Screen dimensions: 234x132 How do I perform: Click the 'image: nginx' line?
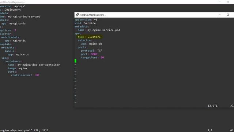click(x=18, y=68)
